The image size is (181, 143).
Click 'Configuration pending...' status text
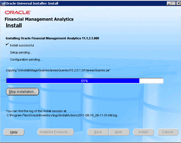[x=26, y=59]
